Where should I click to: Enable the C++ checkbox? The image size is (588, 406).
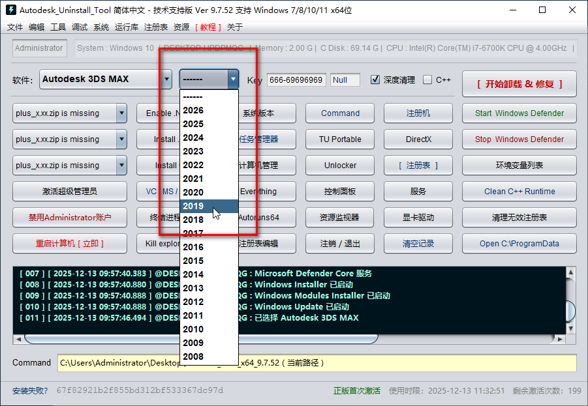[427, 80]
